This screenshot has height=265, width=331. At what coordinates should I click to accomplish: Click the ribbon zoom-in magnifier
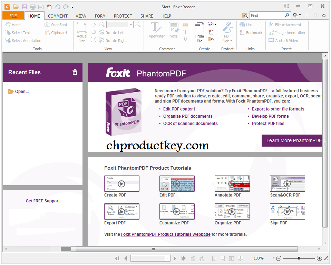tap(138, 25)
